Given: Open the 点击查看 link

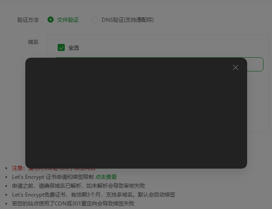Looking at the screenshot, I should click(x=106, y=177).
